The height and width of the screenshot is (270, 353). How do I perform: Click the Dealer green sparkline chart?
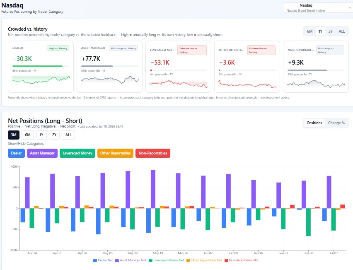[41, 80]
